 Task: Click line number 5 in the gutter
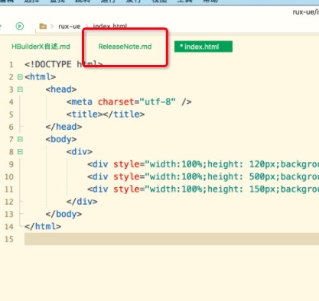(11, 115)
